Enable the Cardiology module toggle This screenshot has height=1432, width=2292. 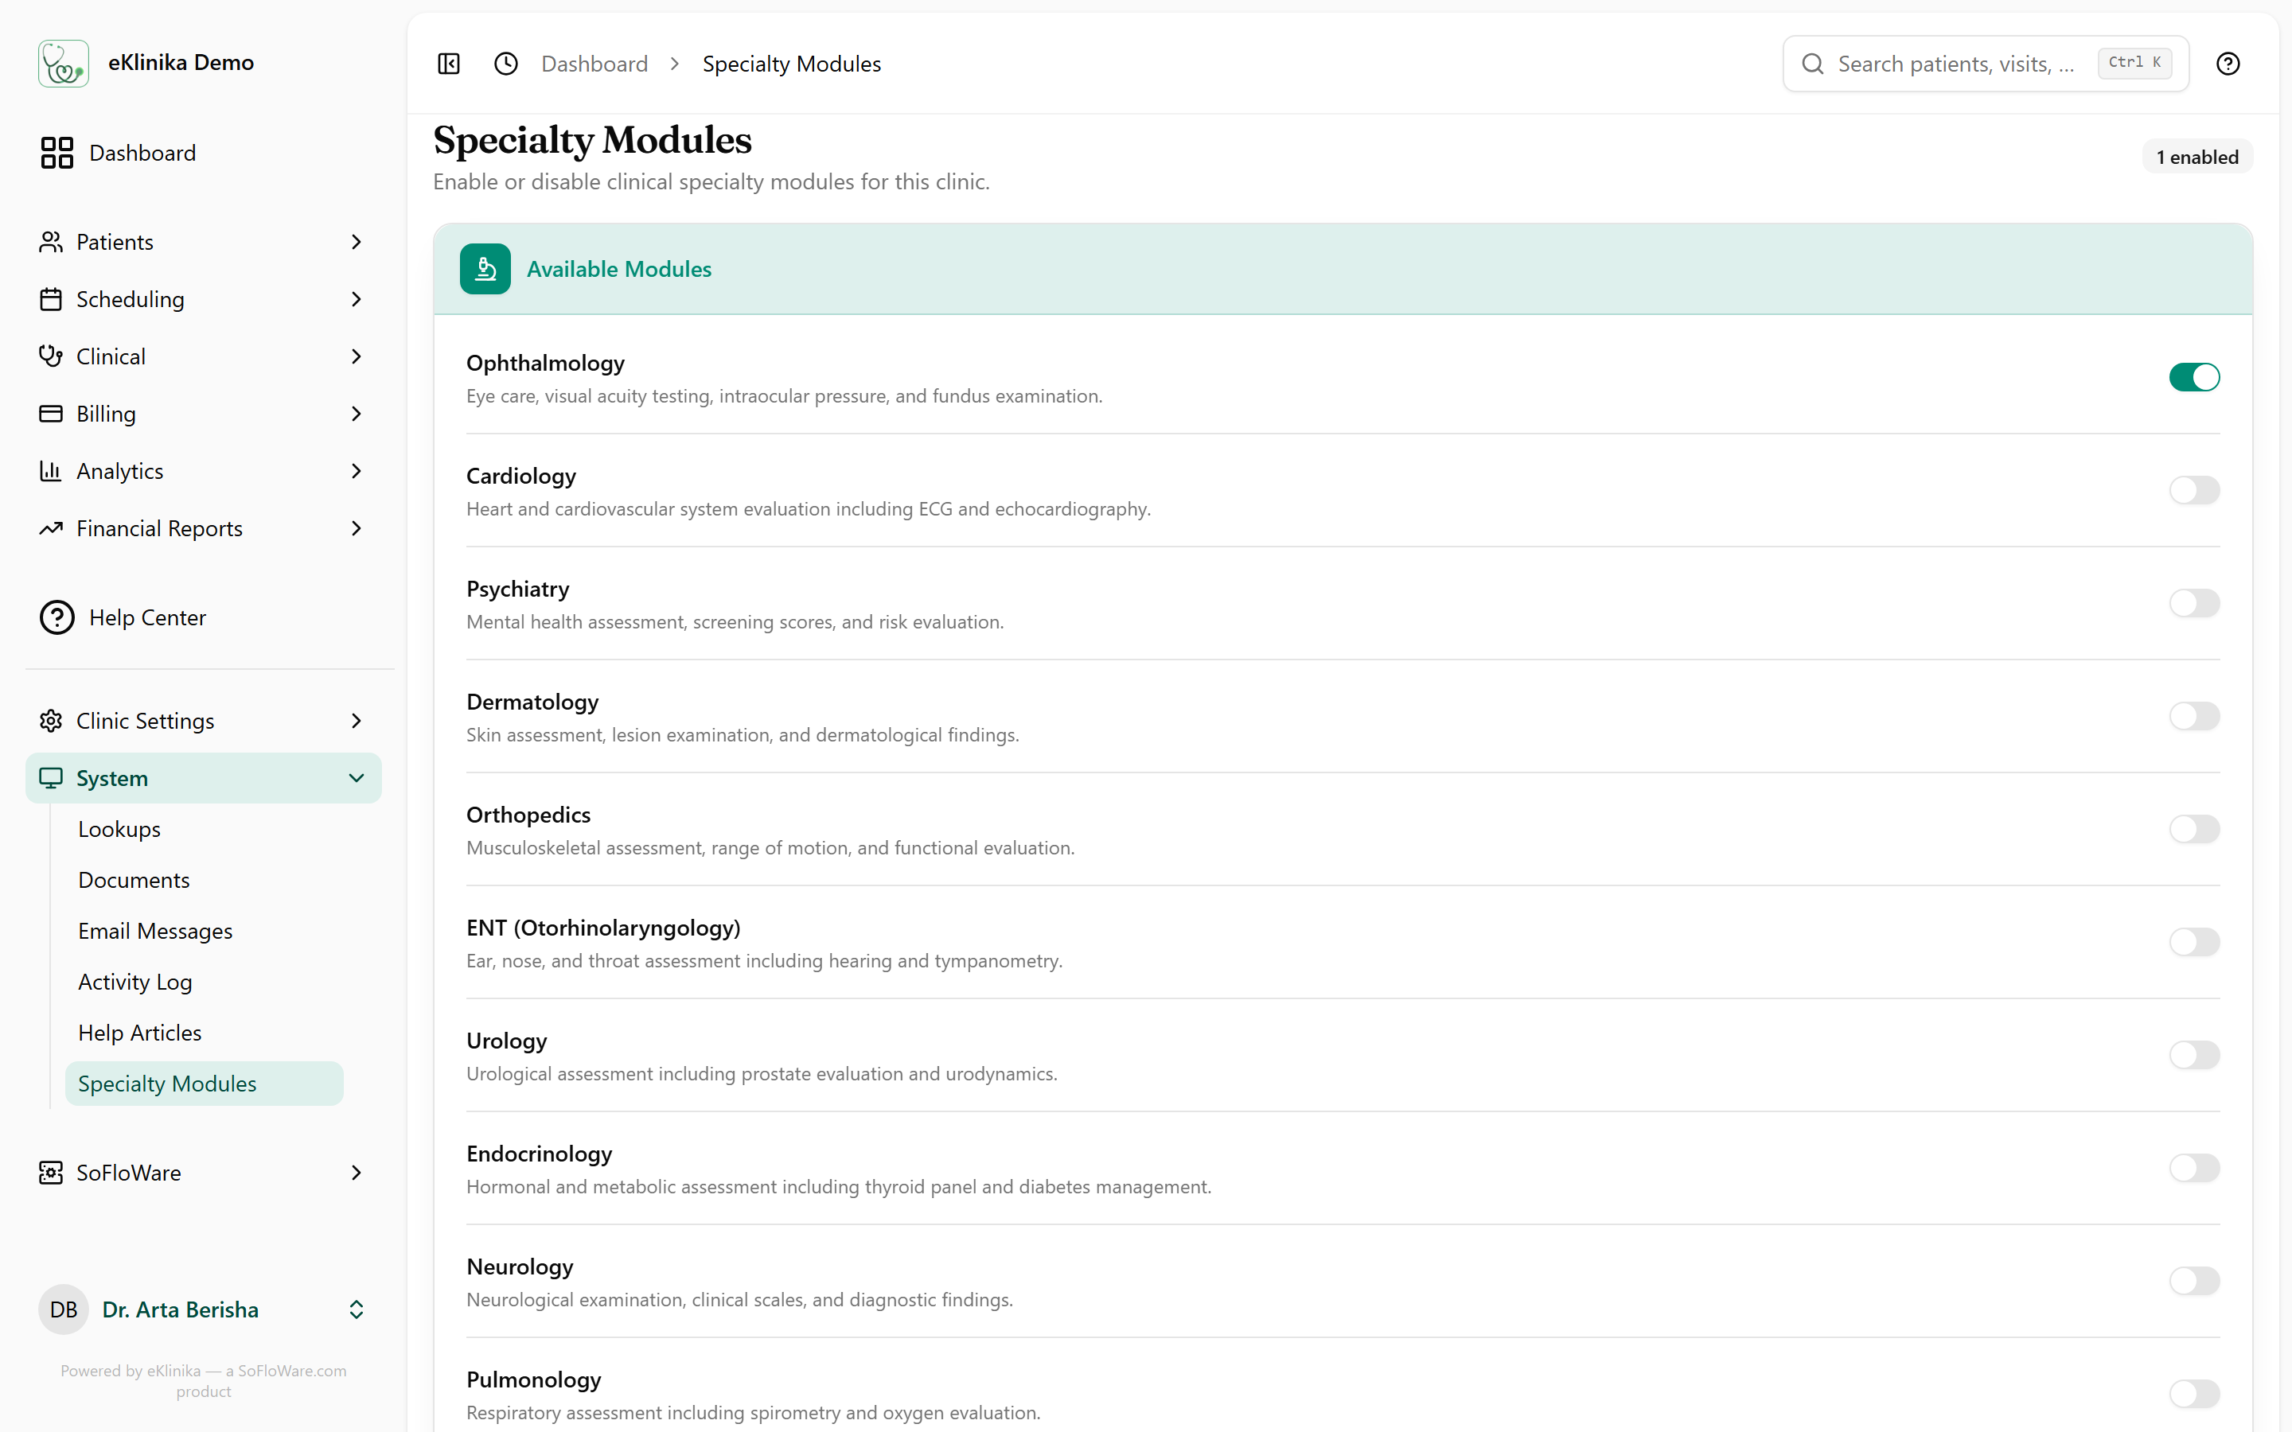tap(2194, 489)
